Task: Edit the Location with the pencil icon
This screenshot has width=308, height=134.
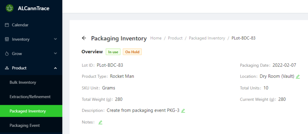Action: (x=298, y=77)
